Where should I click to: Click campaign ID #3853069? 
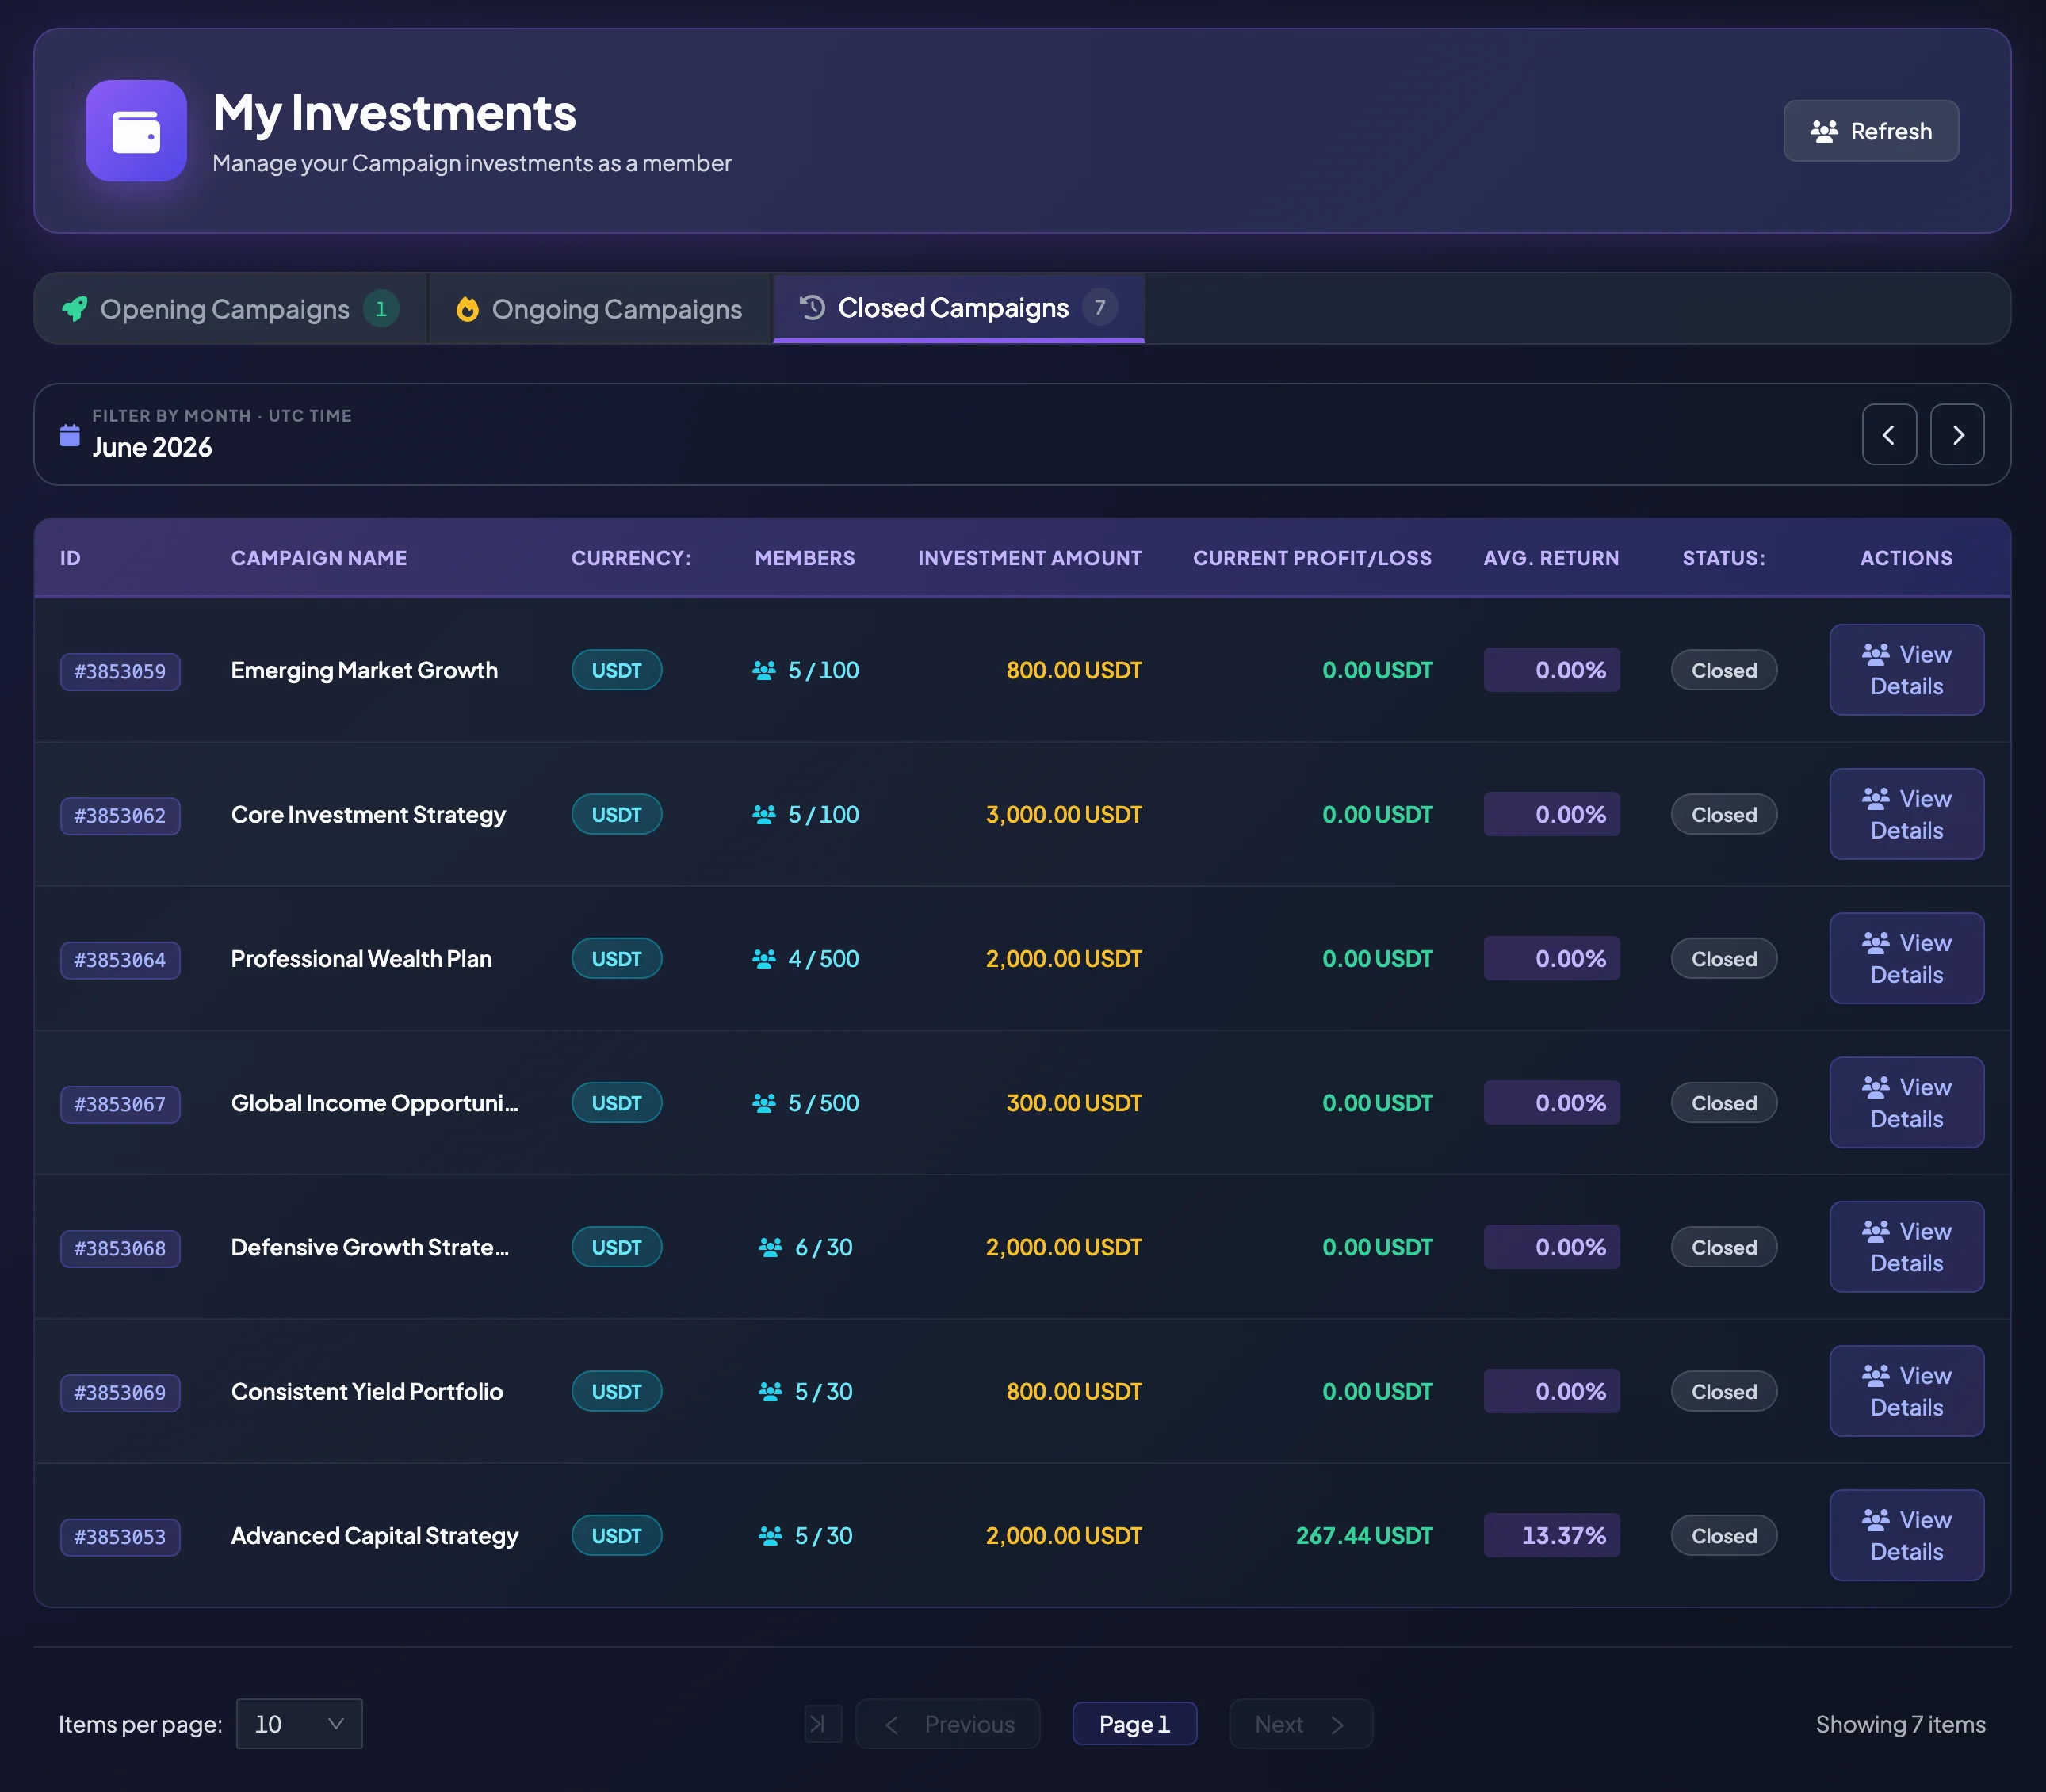(120, 1392)
